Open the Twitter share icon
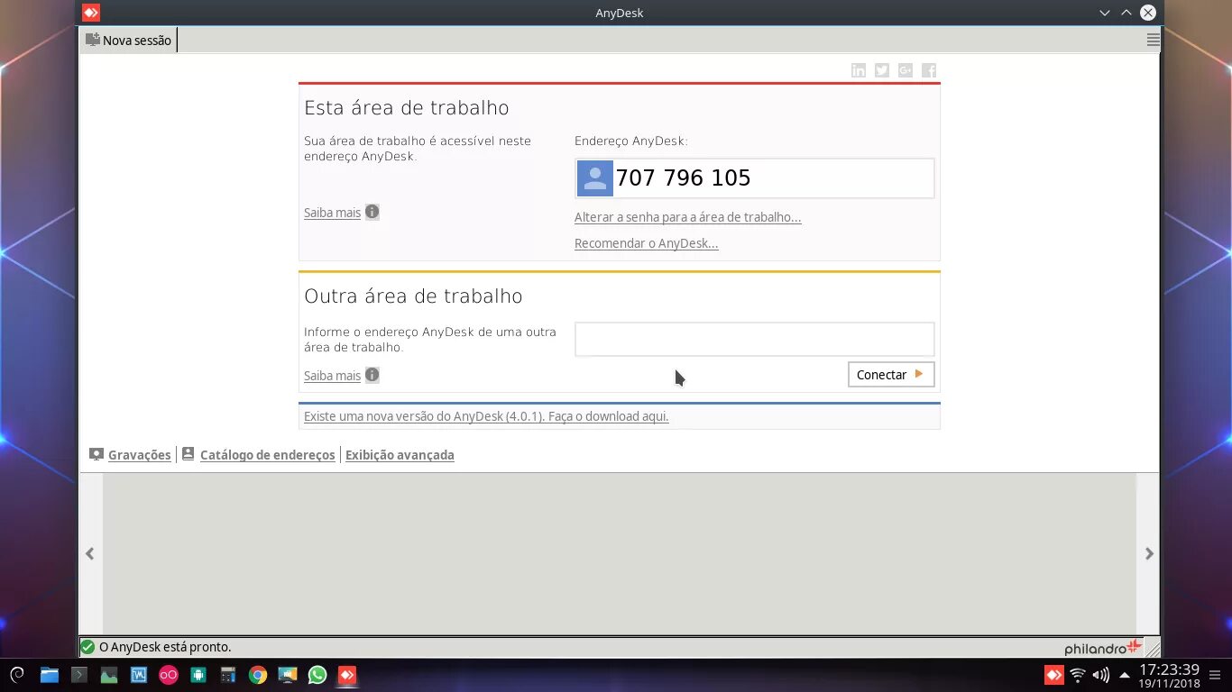This screenshot has width=1232, height=692. coord(882,70)
